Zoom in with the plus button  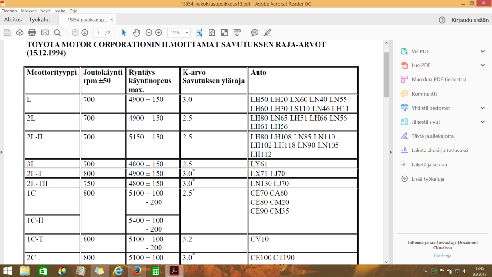pos(159,33)
